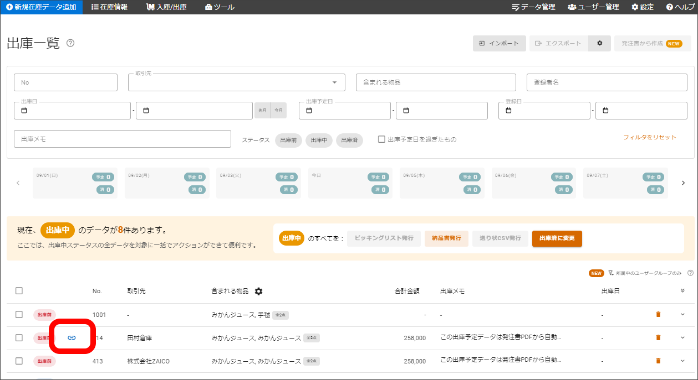Screen dimensions: 698x380
Task: Select the 09/07(土) day card
Action: coord(625,183)
